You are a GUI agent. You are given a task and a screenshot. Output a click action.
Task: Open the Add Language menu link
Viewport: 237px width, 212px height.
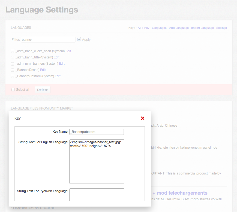[x=179, y=28]
